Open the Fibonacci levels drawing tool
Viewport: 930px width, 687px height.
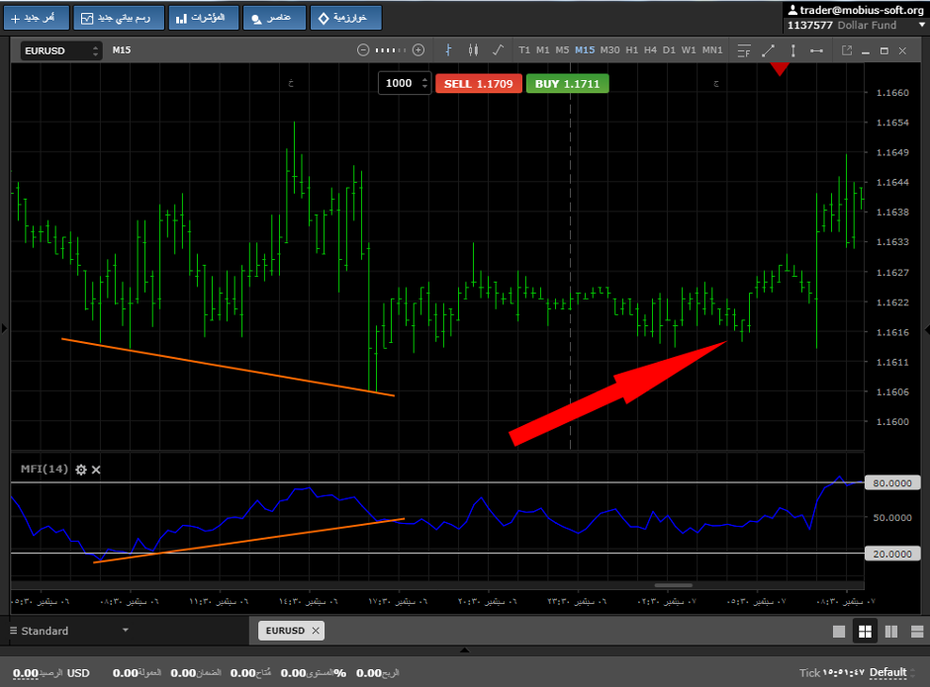744,51
